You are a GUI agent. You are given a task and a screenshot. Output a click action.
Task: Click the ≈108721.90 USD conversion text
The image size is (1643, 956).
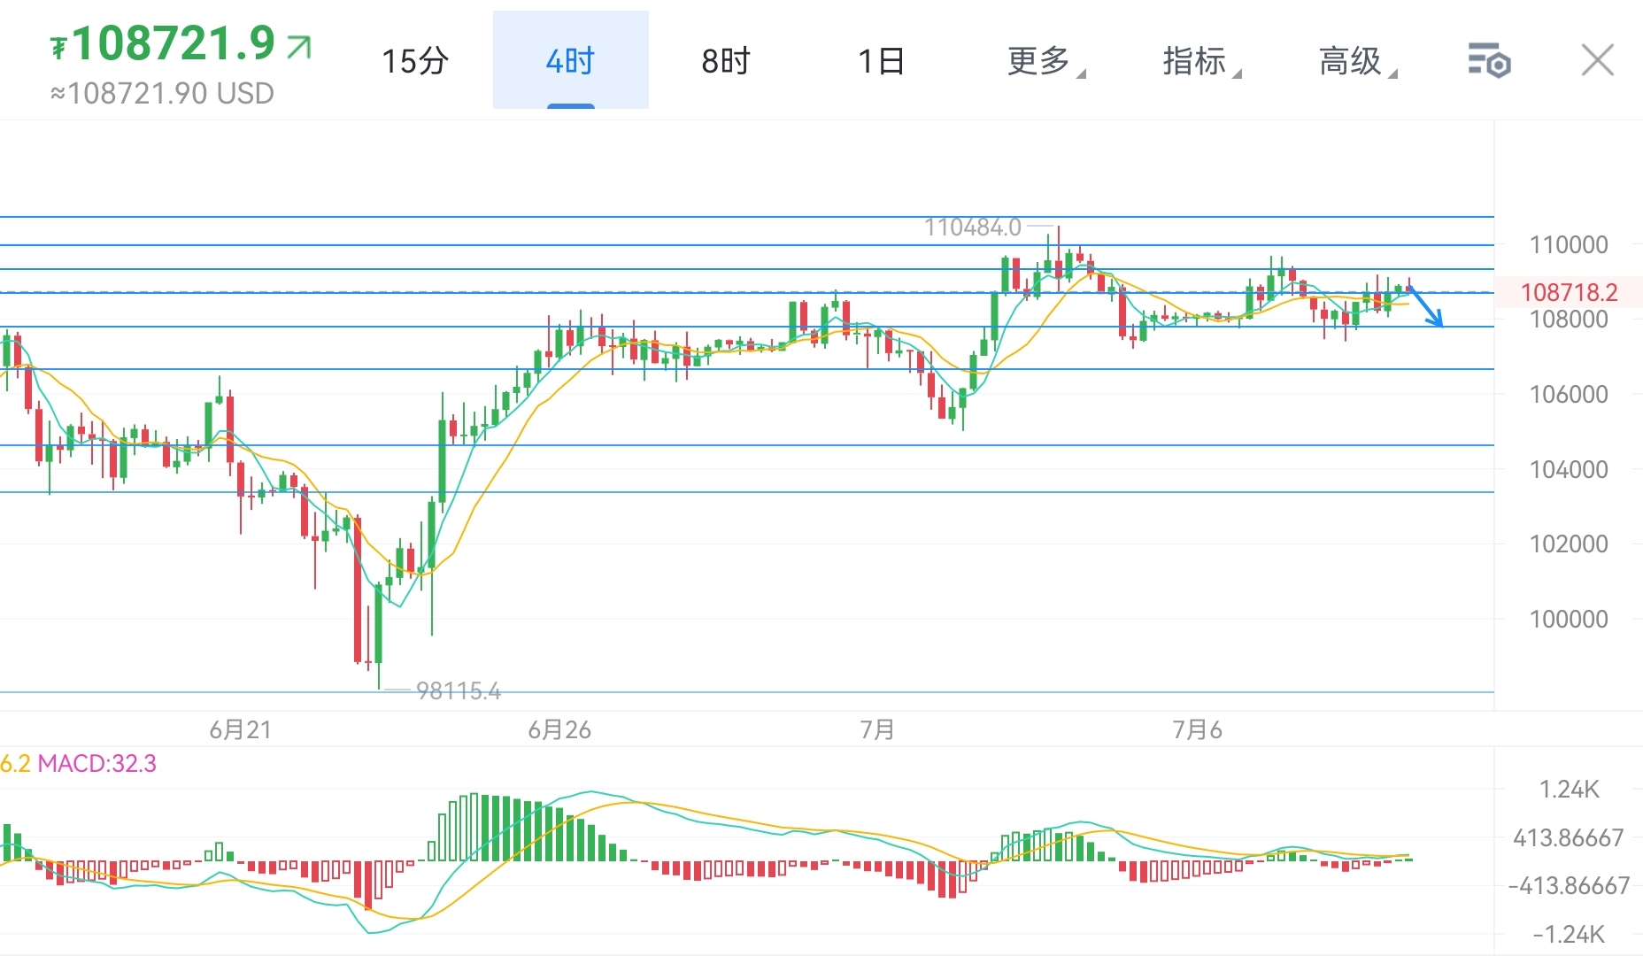162,93
